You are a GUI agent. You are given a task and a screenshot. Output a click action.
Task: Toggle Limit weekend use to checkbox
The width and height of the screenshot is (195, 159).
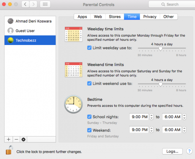89,83
